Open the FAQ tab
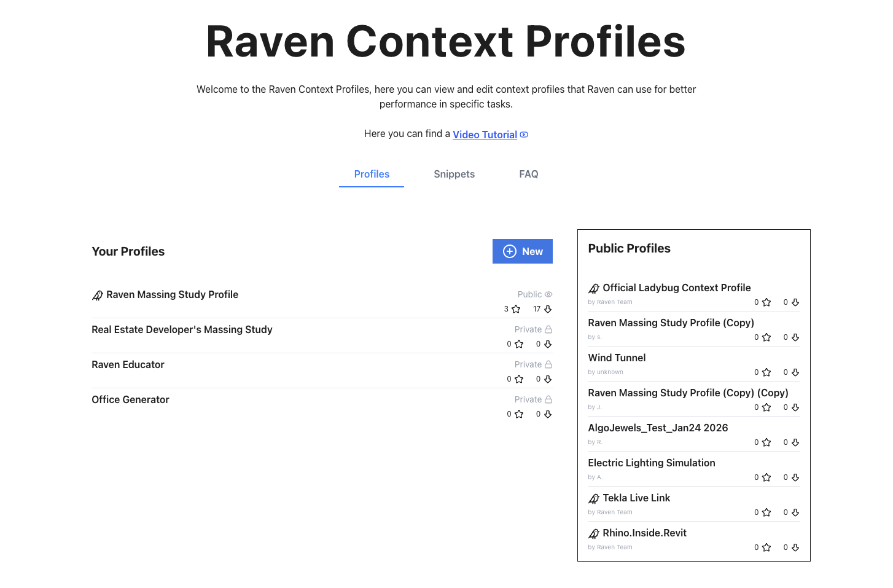The width and height of the screenshot is (893, 588). pyautogui.click(x=528, y=174)
